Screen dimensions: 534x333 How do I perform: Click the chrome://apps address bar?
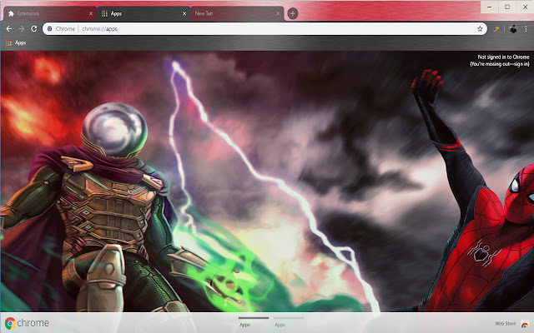(264, 29)
